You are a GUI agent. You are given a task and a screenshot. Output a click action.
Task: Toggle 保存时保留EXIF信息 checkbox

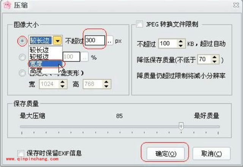21,153
